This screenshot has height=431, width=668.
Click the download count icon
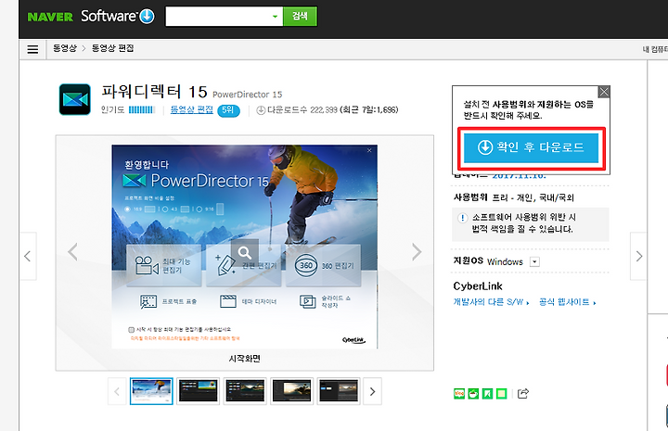click(261, 110)
